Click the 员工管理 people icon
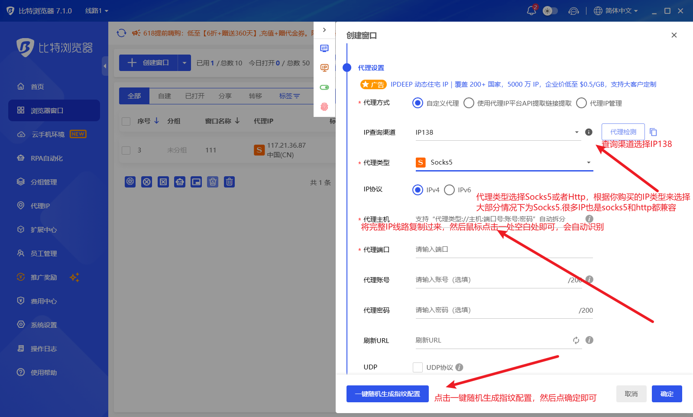Image resolution: width=693 pixels, height=417 pixels. coord(20,253)
